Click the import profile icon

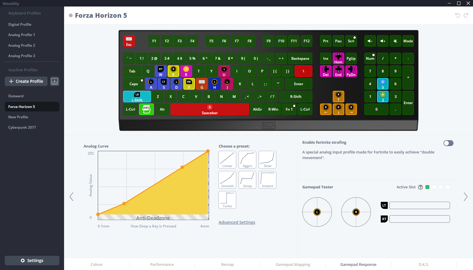pos(55,81)
